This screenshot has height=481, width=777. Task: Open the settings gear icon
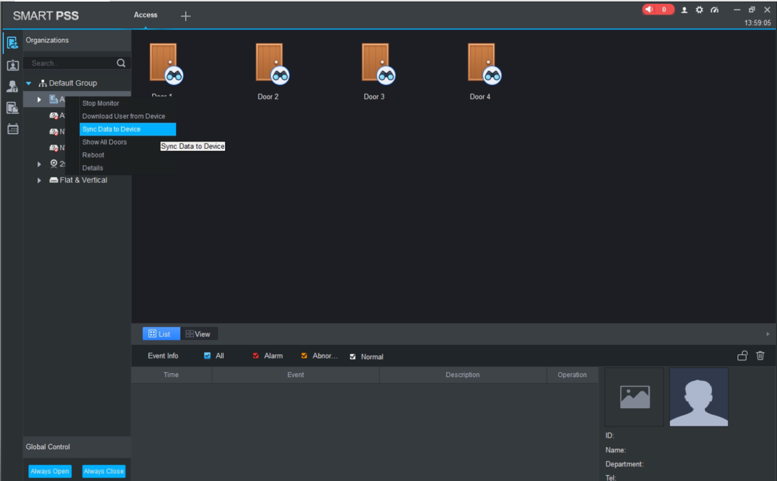(699, 10)
